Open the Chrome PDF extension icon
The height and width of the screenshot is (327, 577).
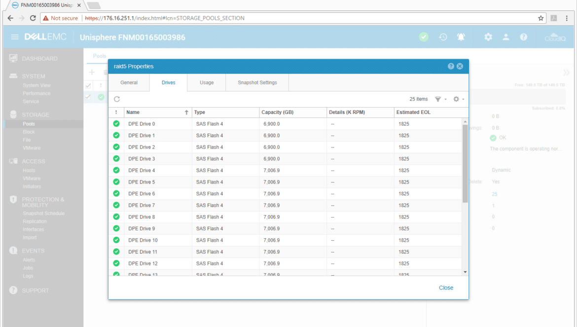(x=553, y=18)
